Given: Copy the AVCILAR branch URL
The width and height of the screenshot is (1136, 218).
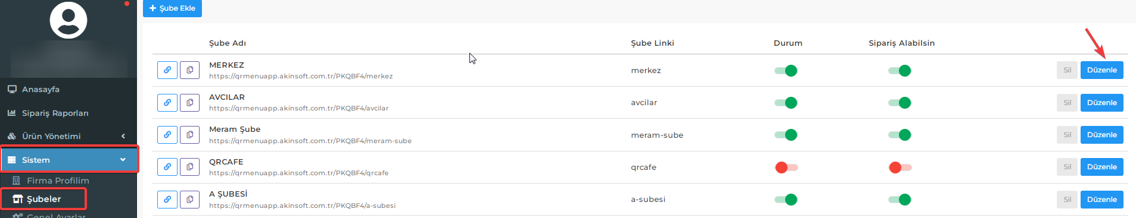Looking at the screenshot, I should coord(189,102).
